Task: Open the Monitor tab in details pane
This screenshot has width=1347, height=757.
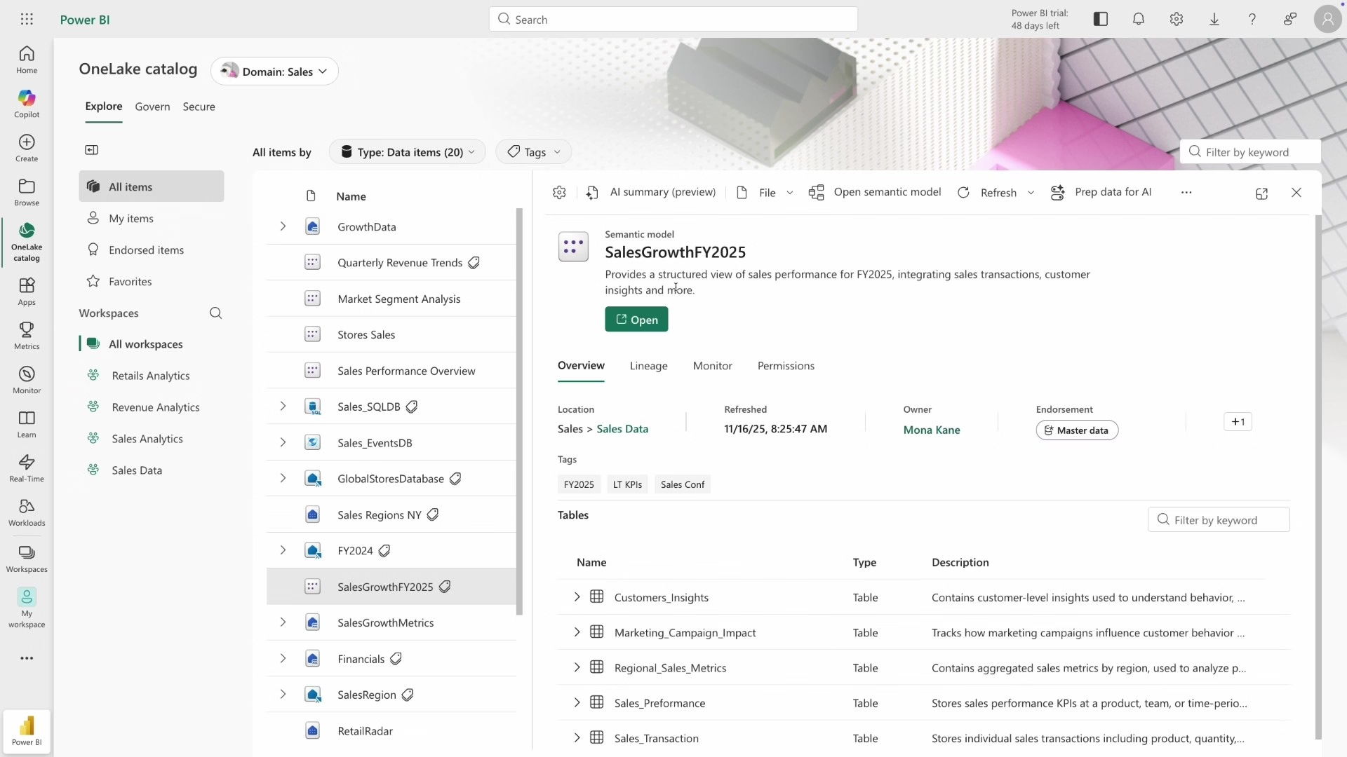Action: coord(712,366)
